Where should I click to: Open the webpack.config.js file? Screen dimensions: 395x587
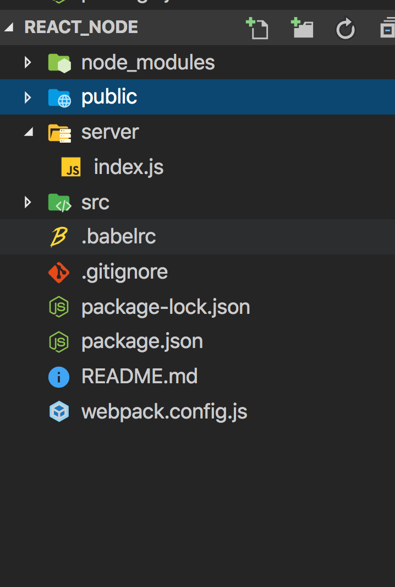(164, 412)
